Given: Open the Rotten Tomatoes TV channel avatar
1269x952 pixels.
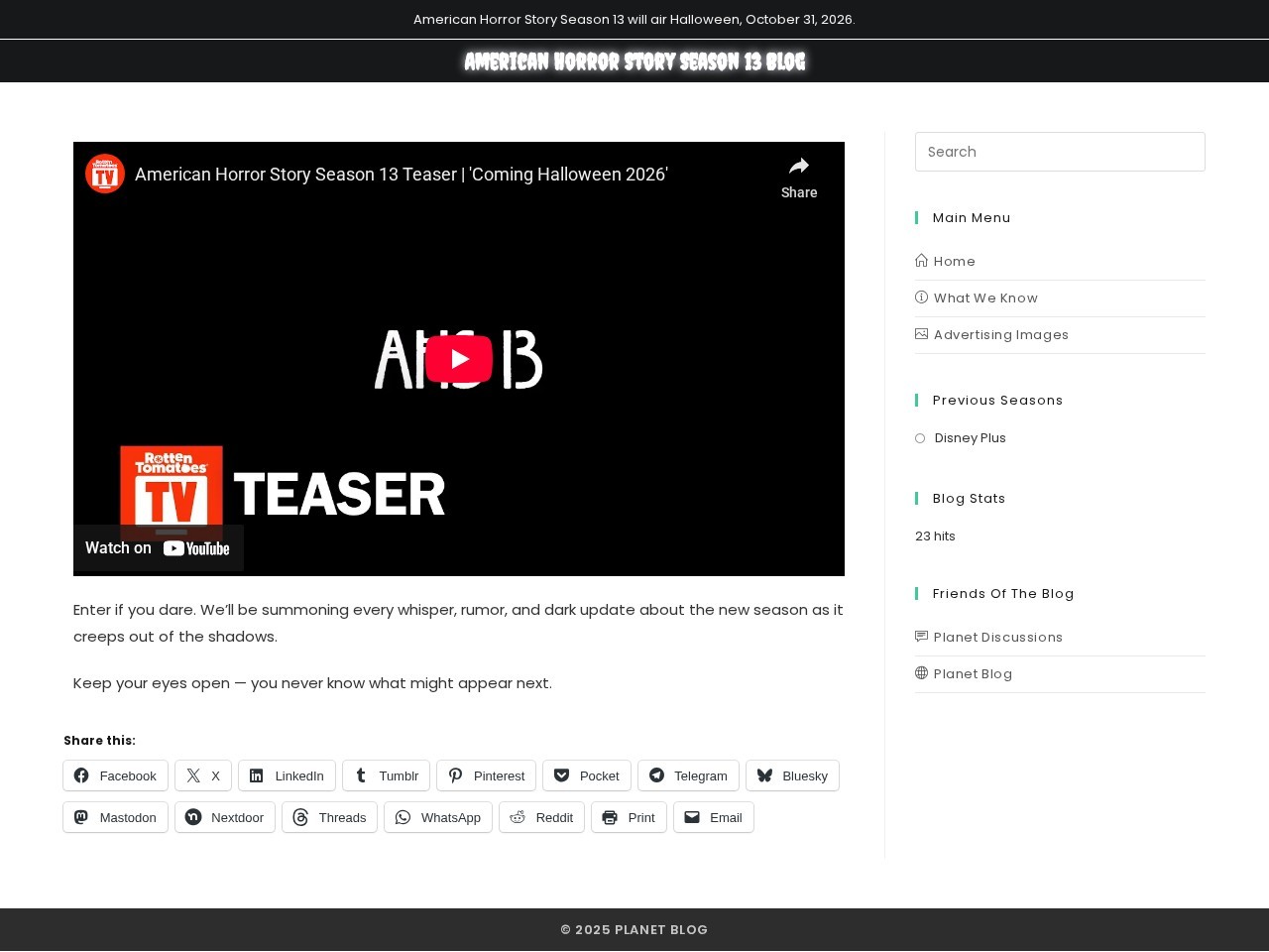Looking at the screenshot, I should (x=105, y=175).
